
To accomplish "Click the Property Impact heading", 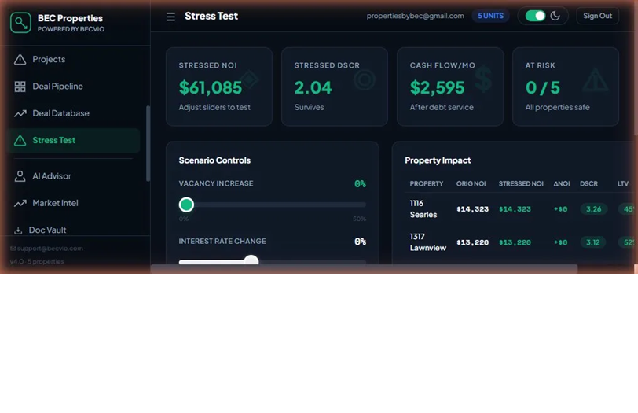I will click(x=438, y=160).
